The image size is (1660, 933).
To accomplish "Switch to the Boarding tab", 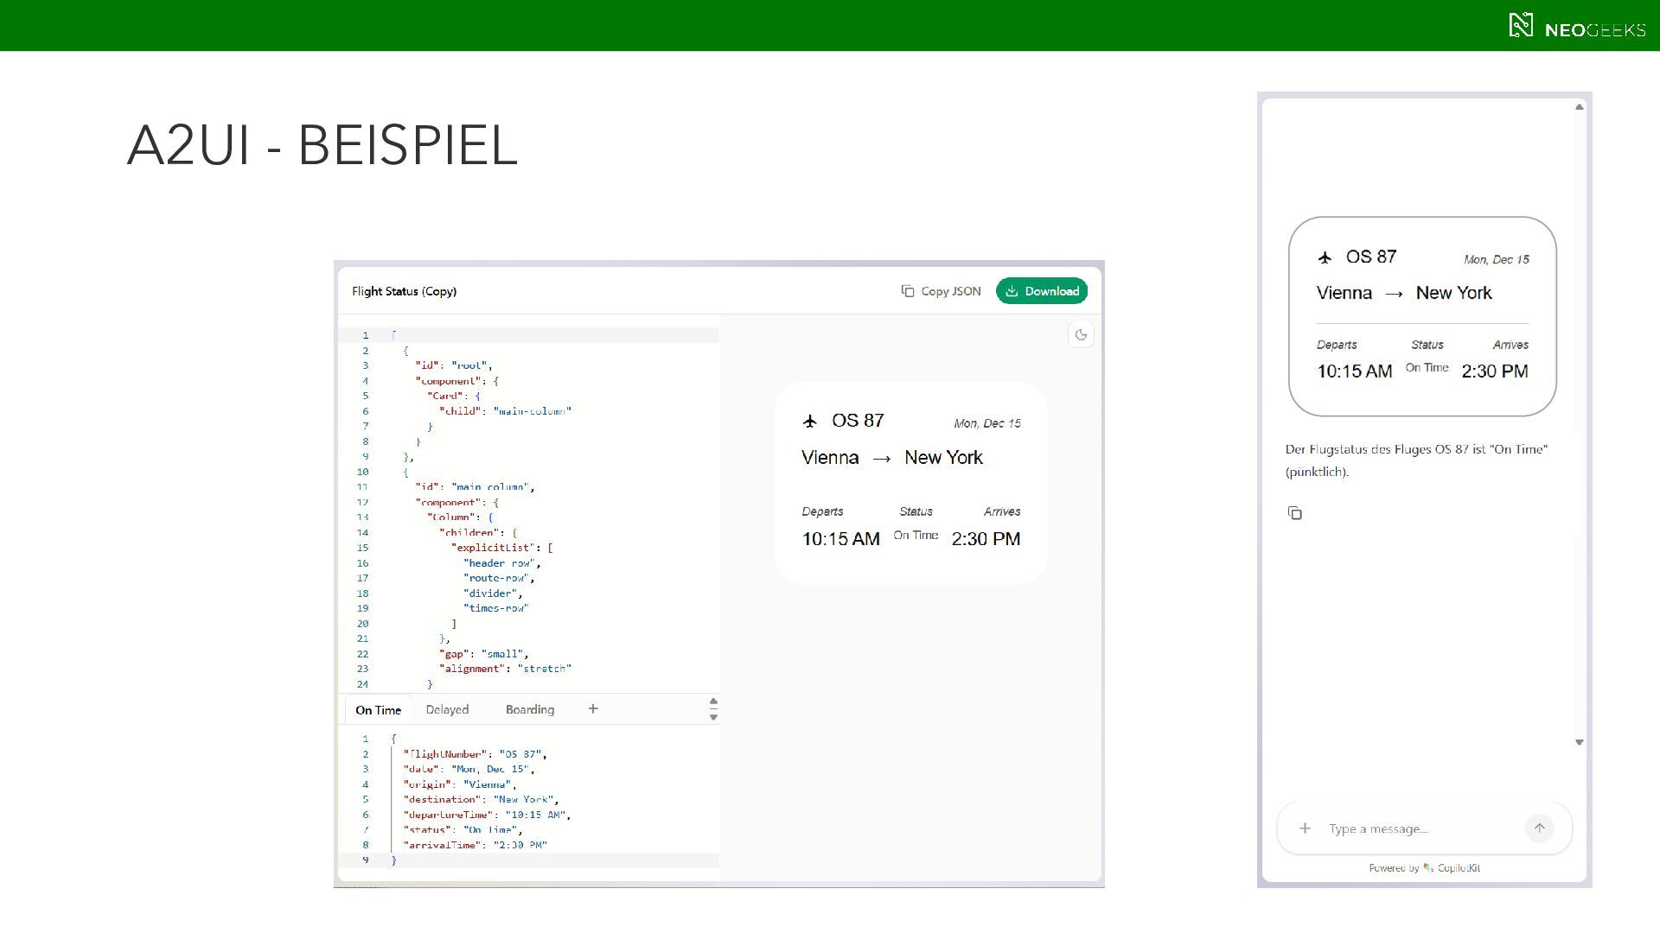I will tap(529, 709).
